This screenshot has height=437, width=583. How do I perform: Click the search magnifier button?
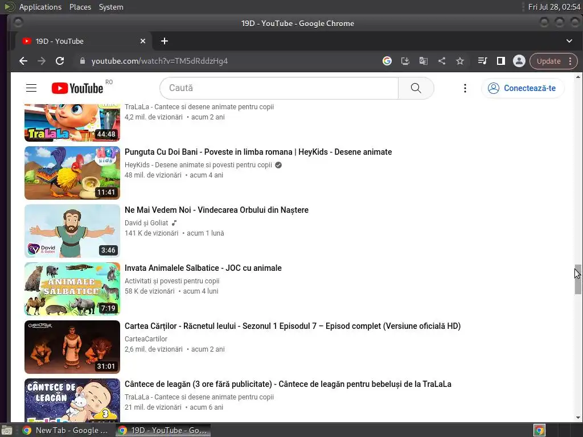click(416, 88)
